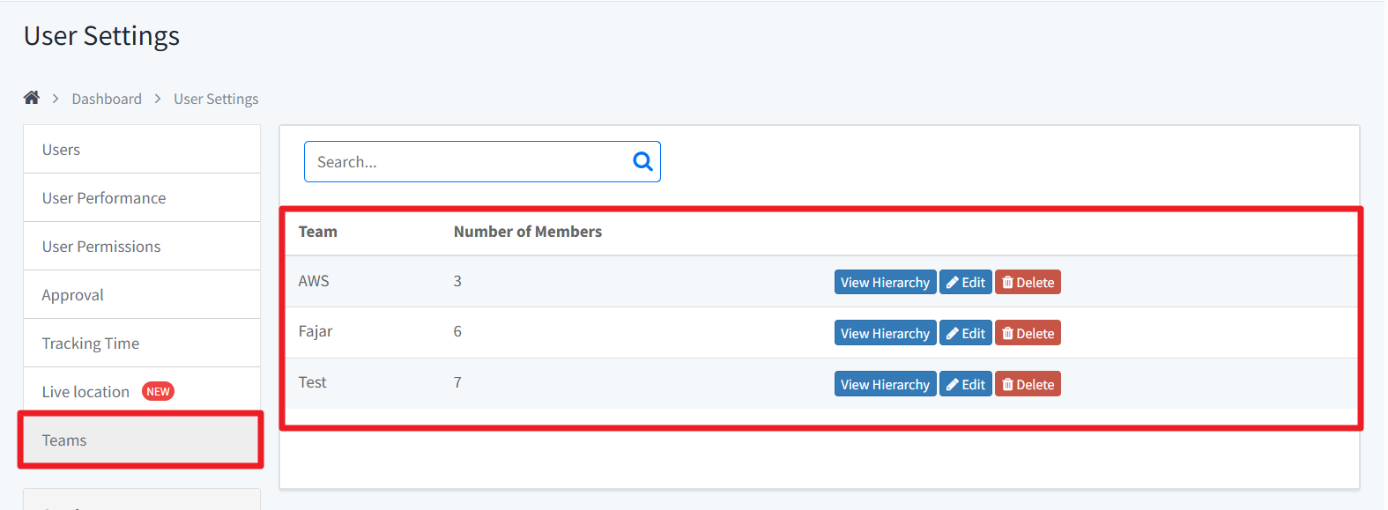The width and height of the screenshot is (1388, 510).
Task: Click the home icon in breadcrumb
Action: point(32,98)
